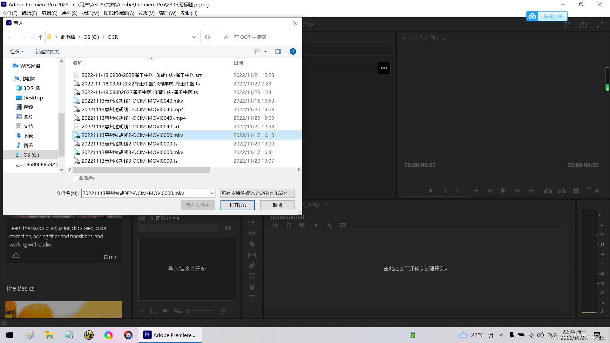Select Desktop in the navigation tree
The height and width of the screenshot is (343, 610).
click(33, 98)
